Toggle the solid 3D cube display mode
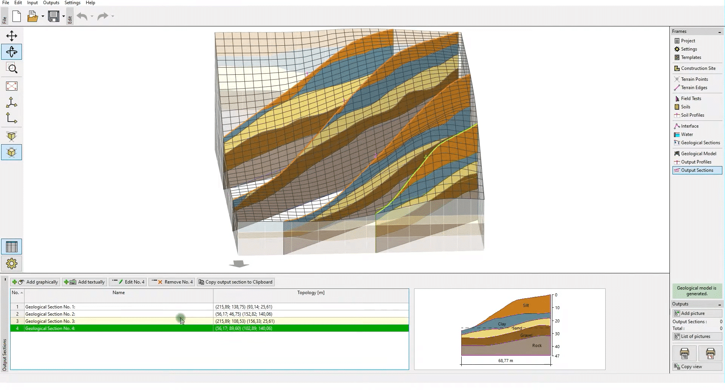 pyautogui.click(x=12, y=136)
